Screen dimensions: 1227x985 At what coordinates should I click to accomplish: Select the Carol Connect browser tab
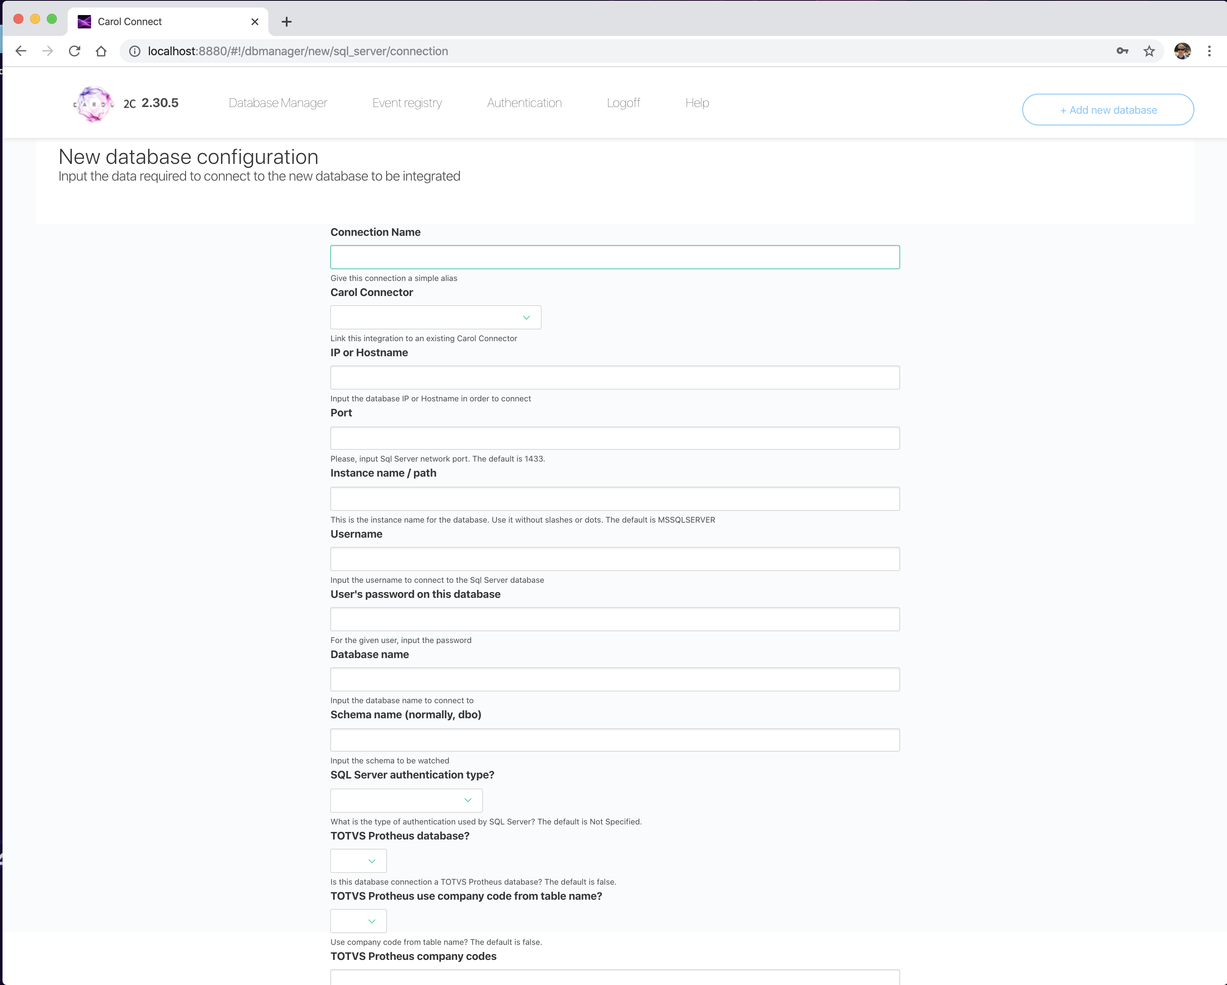pyautogui.click(x=168, y=22)
